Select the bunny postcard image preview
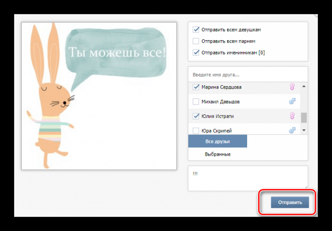The height and width of the screenshot is (231, 332). click(99, 96)
